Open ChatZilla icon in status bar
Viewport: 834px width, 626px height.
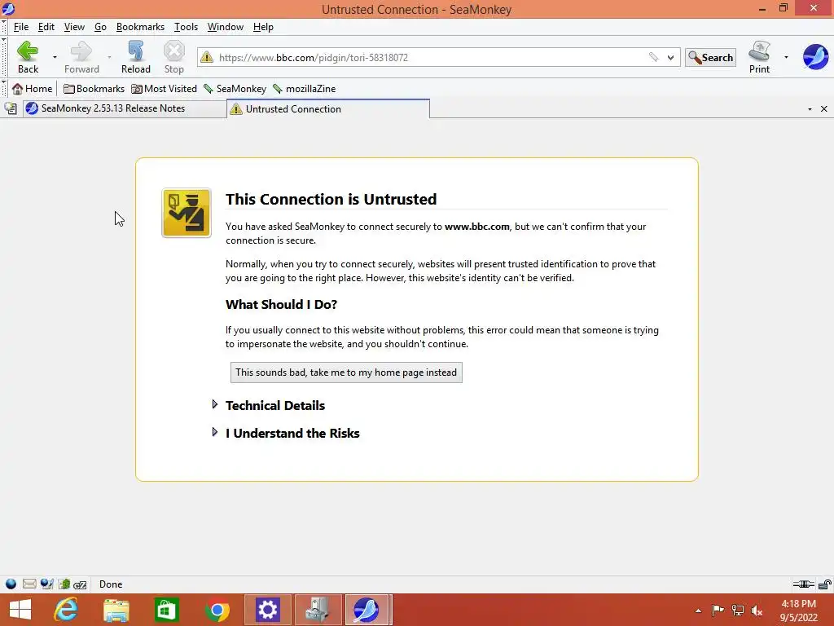tap(80, 584)
